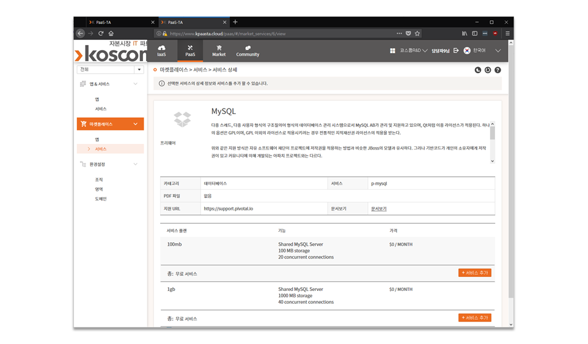Click the MySQL service box icon

pyautogui.click(x=182, y=120)
